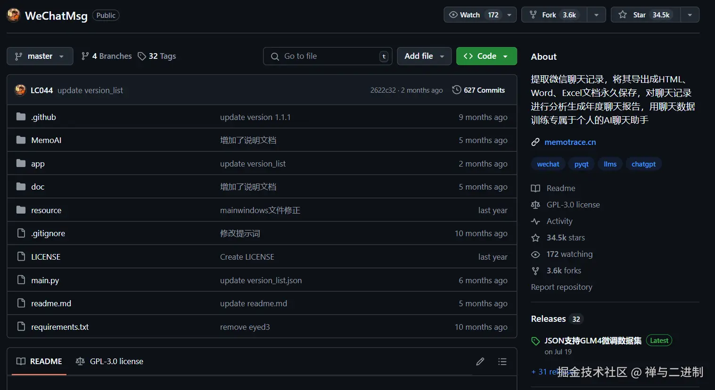Click the book icon next to Readme
Screen dimensions: 715x390
(535, 188)
